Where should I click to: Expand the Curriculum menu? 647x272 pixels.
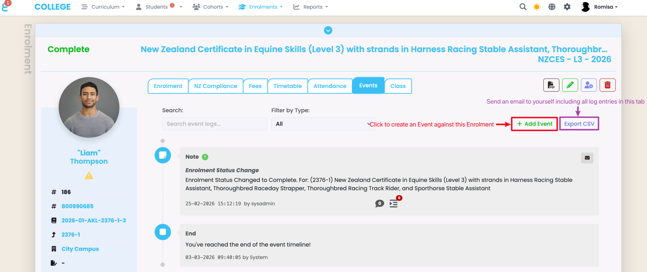(103, 7)
